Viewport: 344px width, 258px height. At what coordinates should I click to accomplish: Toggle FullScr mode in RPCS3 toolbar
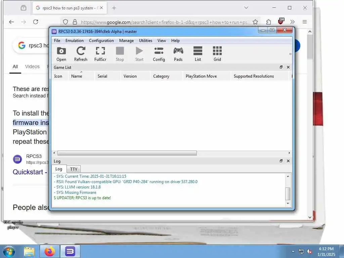click(100, 54)
